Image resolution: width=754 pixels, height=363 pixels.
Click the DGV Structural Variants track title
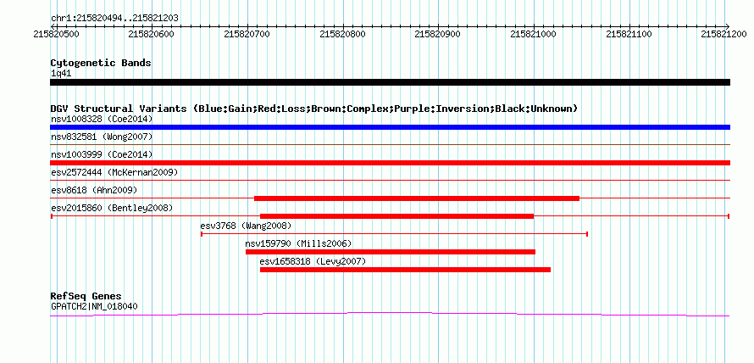[314, 109]
